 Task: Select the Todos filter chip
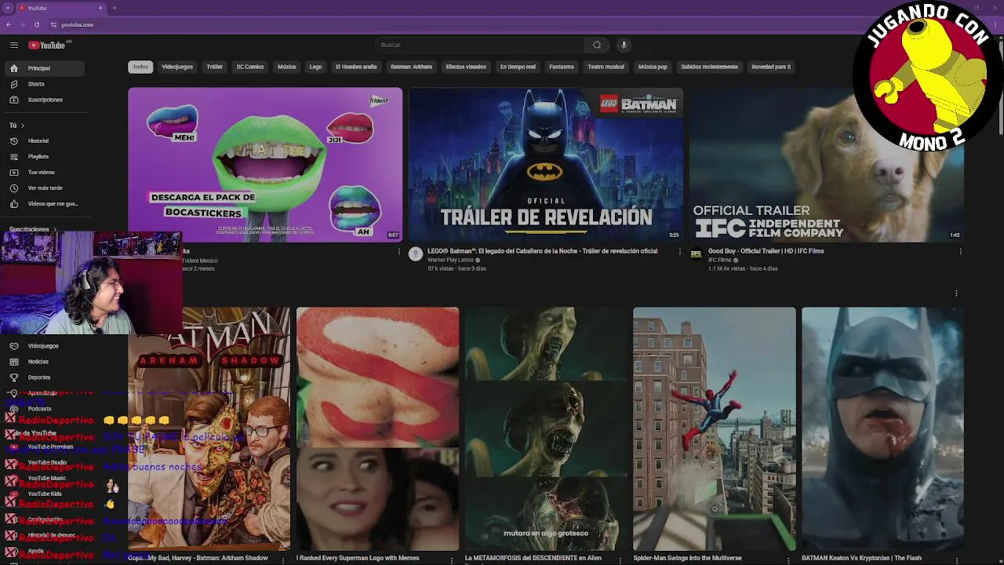(x=140, y=67)
